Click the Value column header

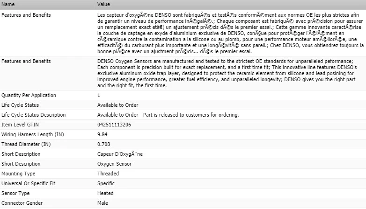(x=103, y=4)
